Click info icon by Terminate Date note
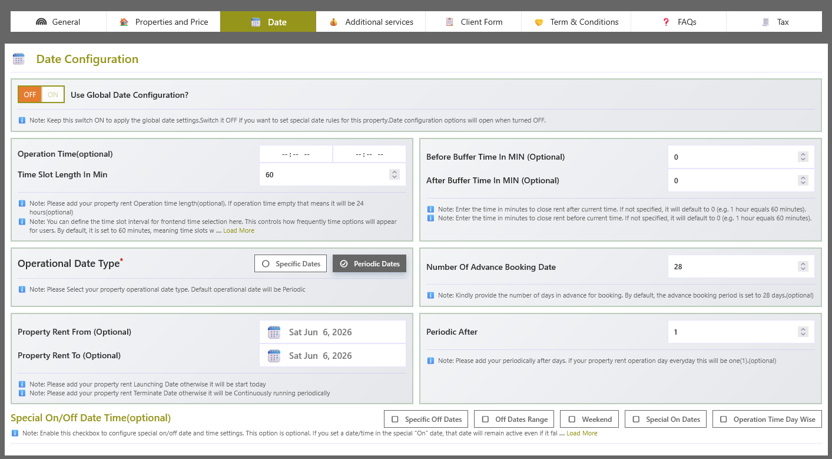Screen dimensions: 832x459 point(22,393)
